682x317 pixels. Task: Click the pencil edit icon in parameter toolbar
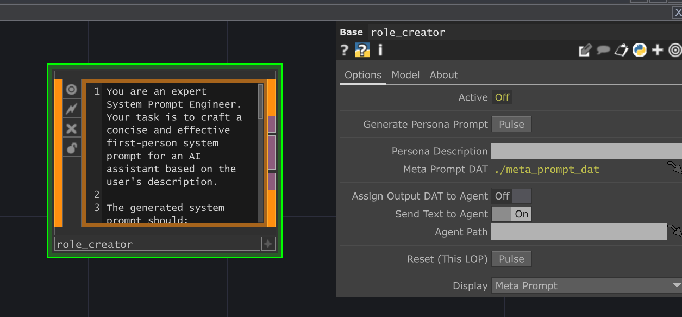[585, 50]
